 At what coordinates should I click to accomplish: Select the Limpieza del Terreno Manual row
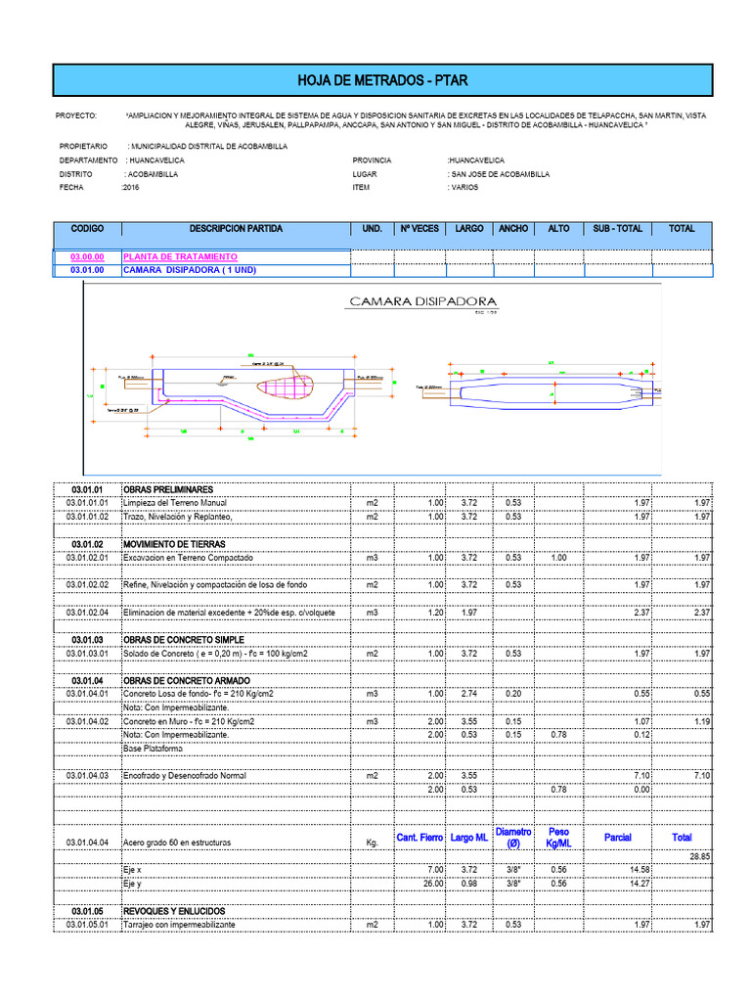click(x=382, y=503)
